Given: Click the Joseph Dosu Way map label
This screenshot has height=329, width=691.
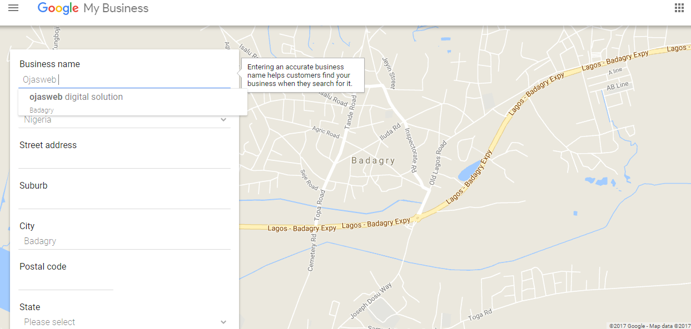Looking at the screenshot, I should point(371,300).
